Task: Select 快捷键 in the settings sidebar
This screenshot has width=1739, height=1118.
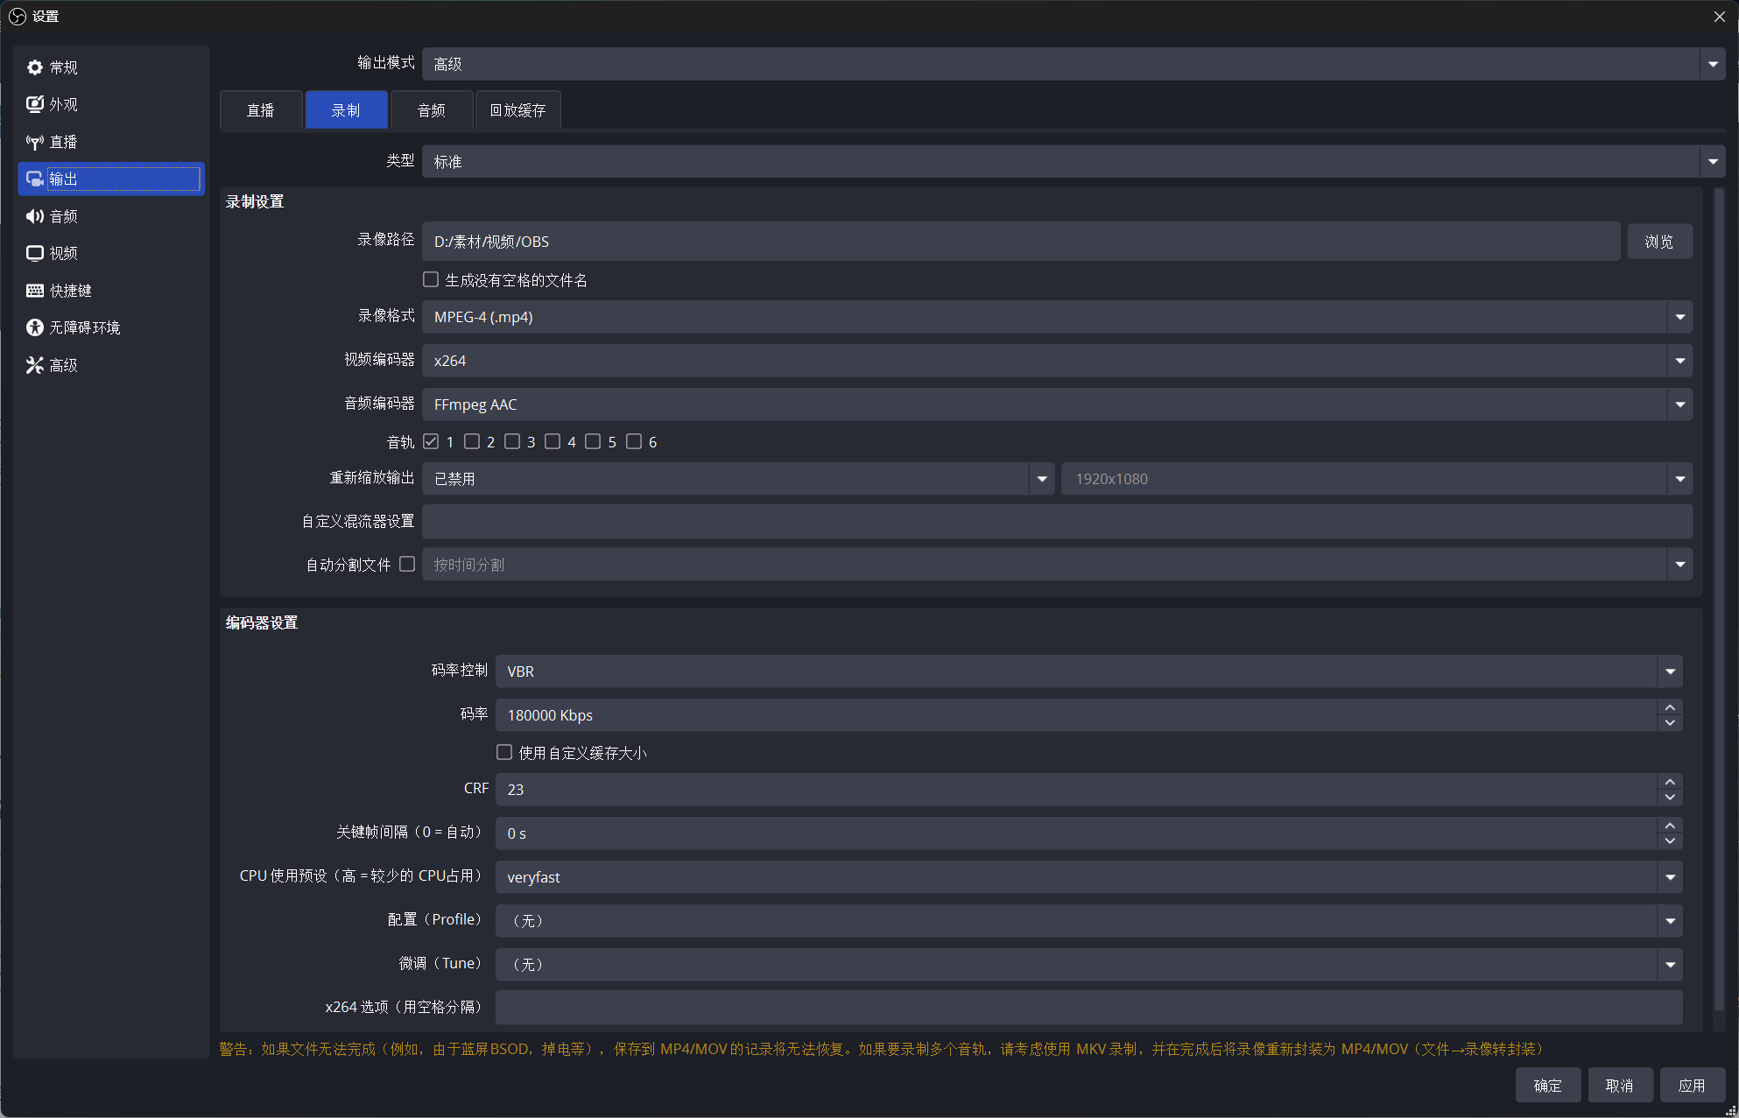Action: [x=111, y=291]
